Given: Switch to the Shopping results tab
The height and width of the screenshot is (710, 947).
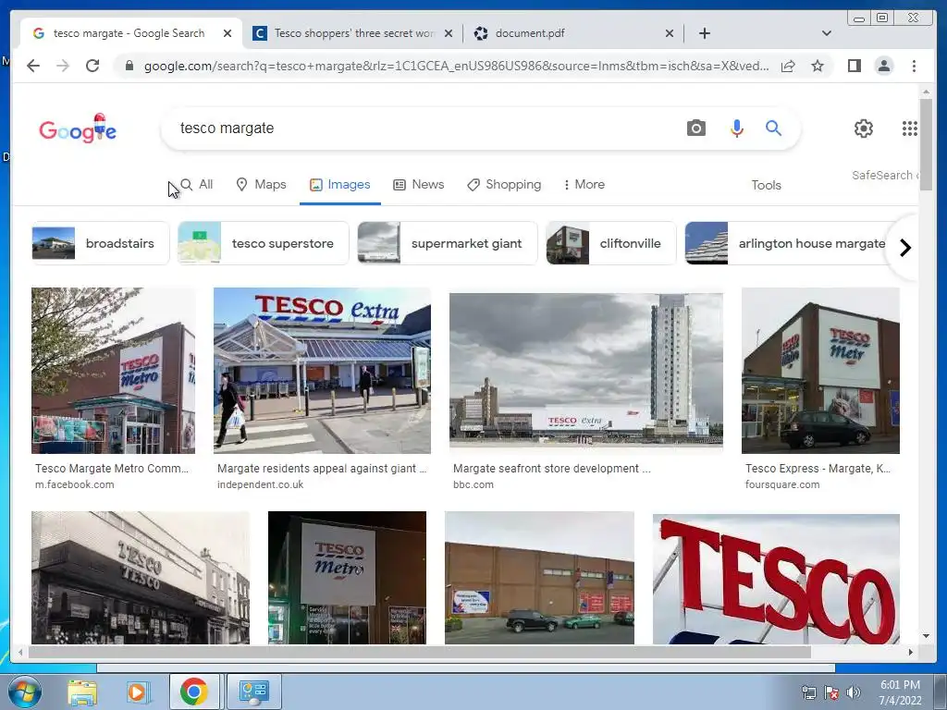Looking at the screenshot, I should (x=504, y=184).
